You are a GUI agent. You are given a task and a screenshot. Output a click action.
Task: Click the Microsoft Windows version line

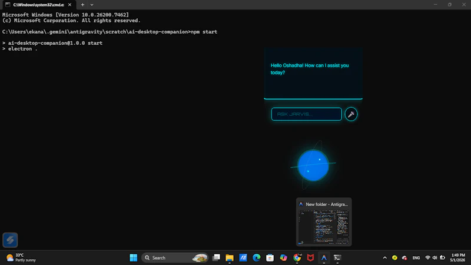click(x=65, y=15)
